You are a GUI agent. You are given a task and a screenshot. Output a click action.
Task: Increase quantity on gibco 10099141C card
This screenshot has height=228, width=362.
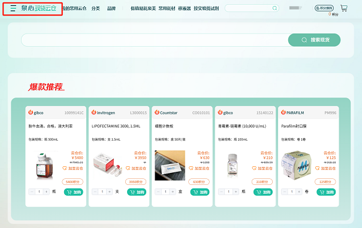click(46, 191)
